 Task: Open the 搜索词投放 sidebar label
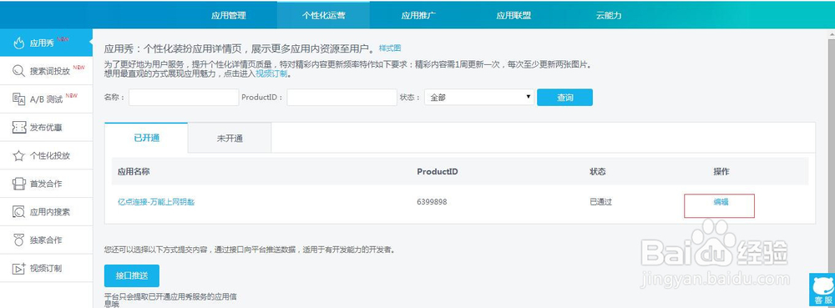[x=49, y=71]
